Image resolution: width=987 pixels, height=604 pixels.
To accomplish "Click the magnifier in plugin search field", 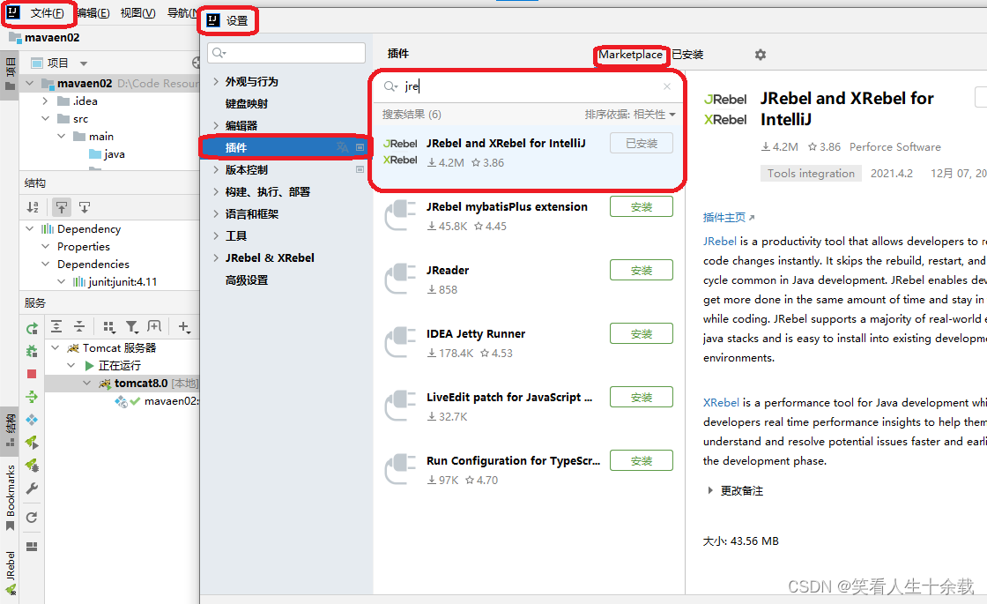I will (391, 86).
